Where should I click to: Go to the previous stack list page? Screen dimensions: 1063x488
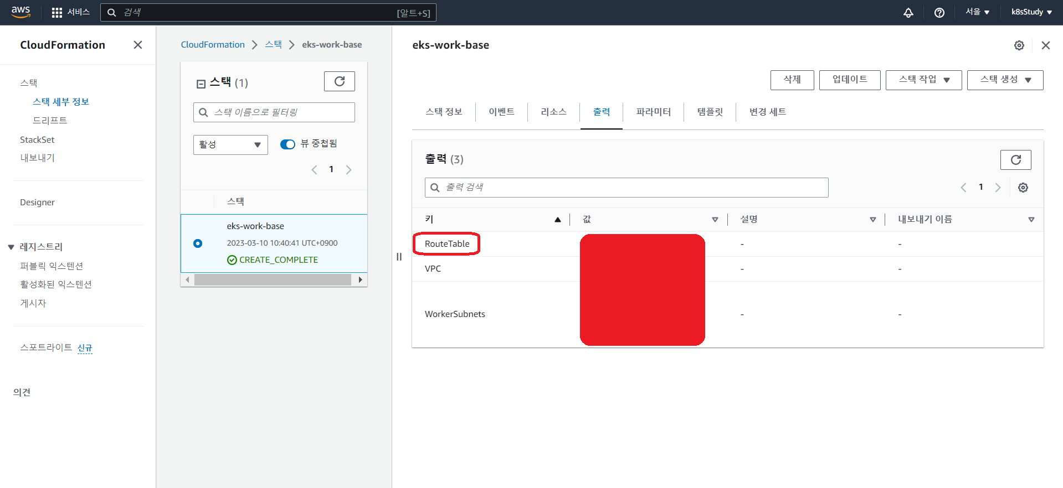tap(314, 170)
